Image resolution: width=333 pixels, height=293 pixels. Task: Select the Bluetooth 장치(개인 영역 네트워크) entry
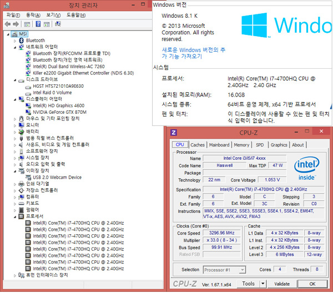[68, 60]
